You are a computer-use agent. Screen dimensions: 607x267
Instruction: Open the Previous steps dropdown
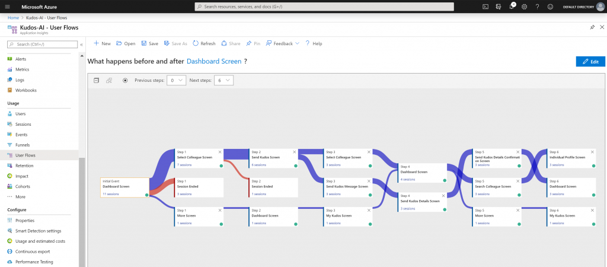[x=177, y=80]
